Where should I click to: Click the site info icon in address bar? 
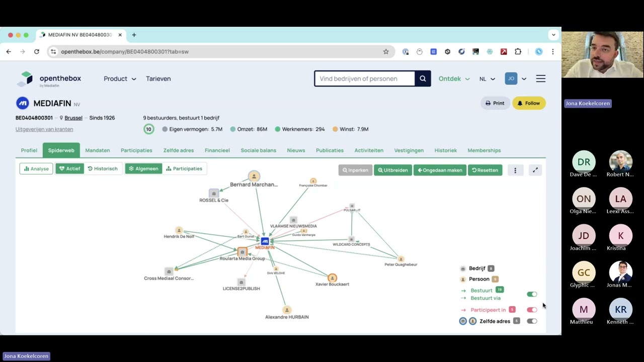click(53, 51)
